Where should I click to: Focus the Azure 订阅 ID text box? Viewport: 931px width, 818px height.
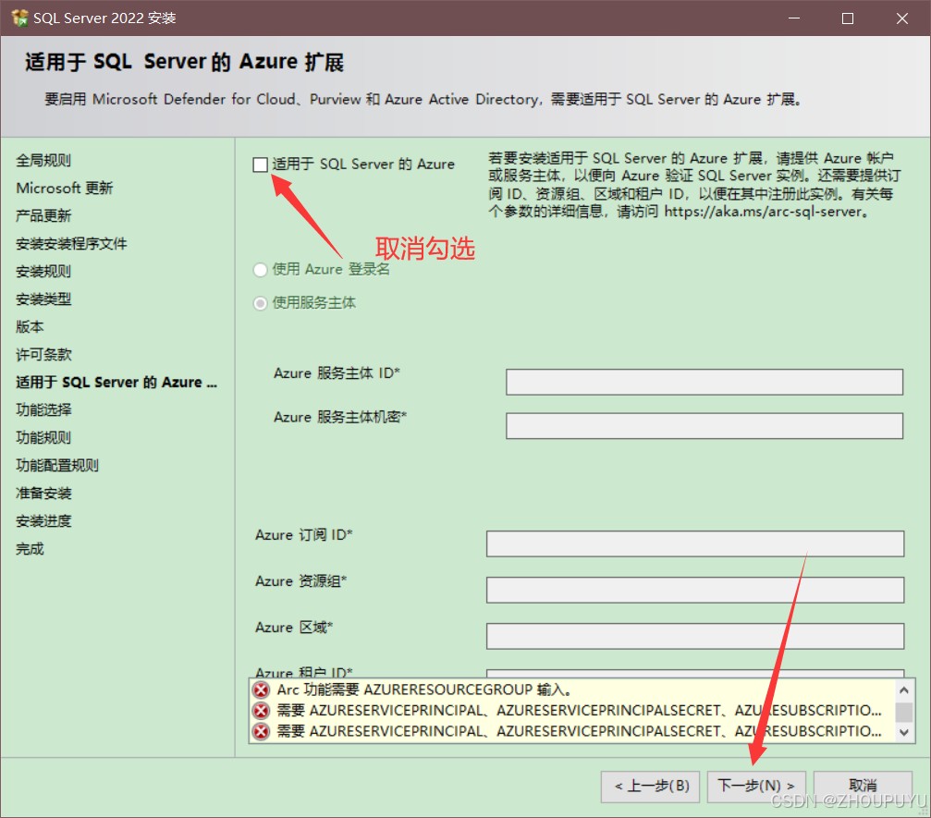point(694,543)
